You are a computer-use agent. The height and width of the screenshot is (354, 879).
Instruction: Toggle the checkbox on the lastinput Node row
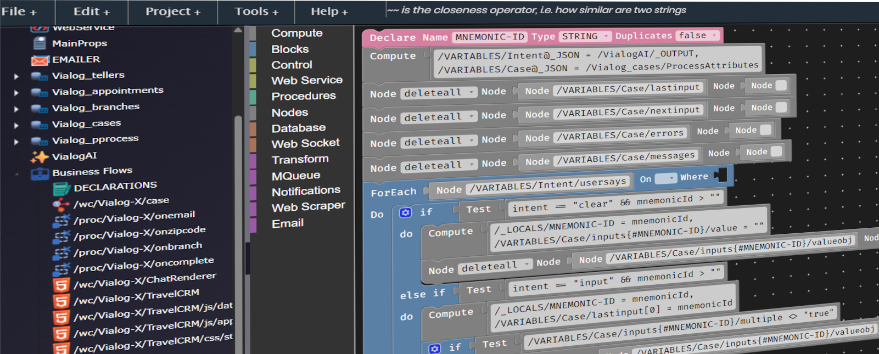(x=781, y=85)
